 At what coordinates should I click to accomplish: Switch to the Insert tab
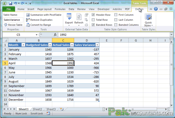click(x=31, y=9)
